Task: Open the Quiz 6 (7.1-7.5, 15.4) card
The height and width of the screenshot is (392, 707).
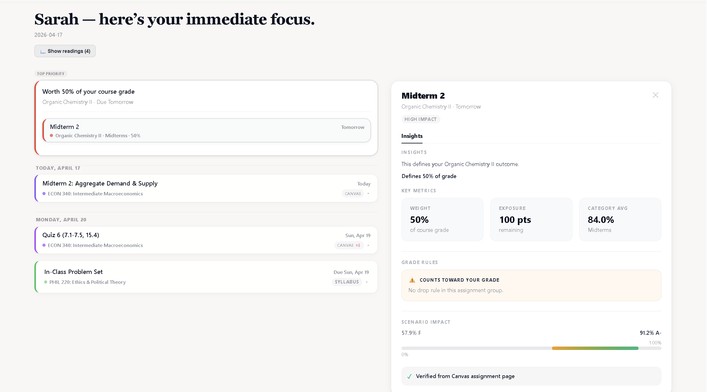Action: [206, 240]
